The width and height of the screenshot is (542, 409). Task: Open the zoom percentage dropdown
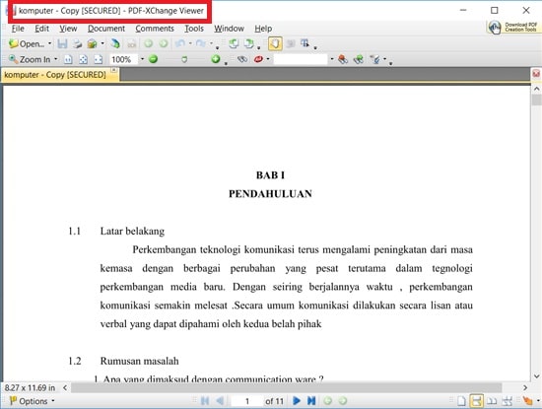(142, 59)
